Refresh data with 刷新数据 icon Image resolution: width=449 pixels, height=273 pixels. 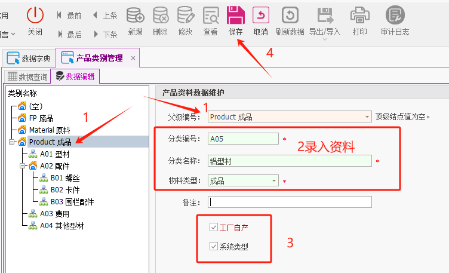pyautogui.click(x=290, y=15)
